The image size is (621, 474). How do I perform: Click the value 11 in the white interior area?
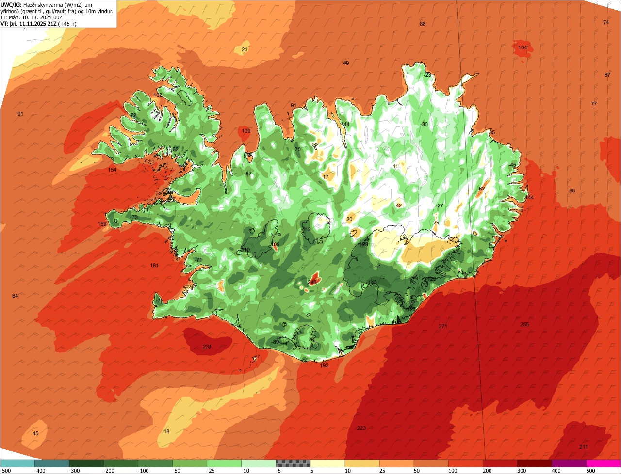[x=395, y=166]
